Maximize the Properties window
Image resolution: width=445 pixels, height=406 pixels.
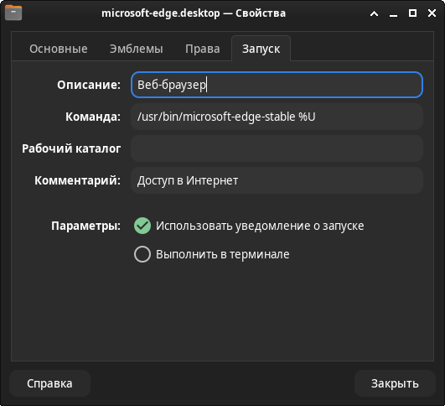[x=412, y=13]
